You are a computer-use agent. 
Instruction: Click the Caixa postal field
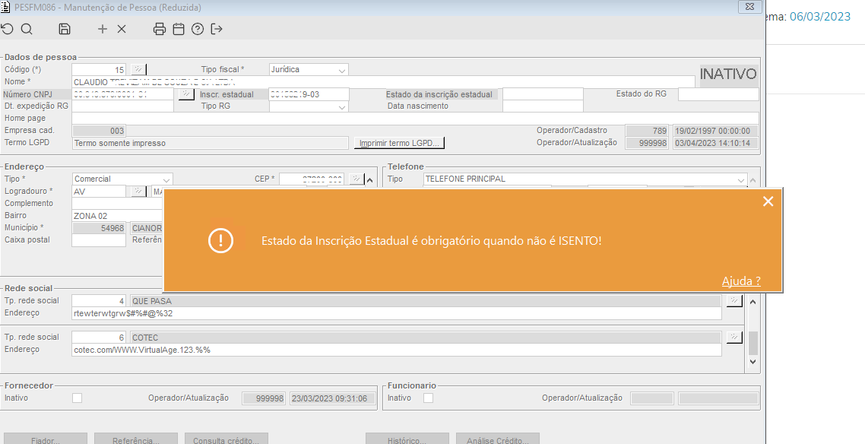tap(99, 240)
